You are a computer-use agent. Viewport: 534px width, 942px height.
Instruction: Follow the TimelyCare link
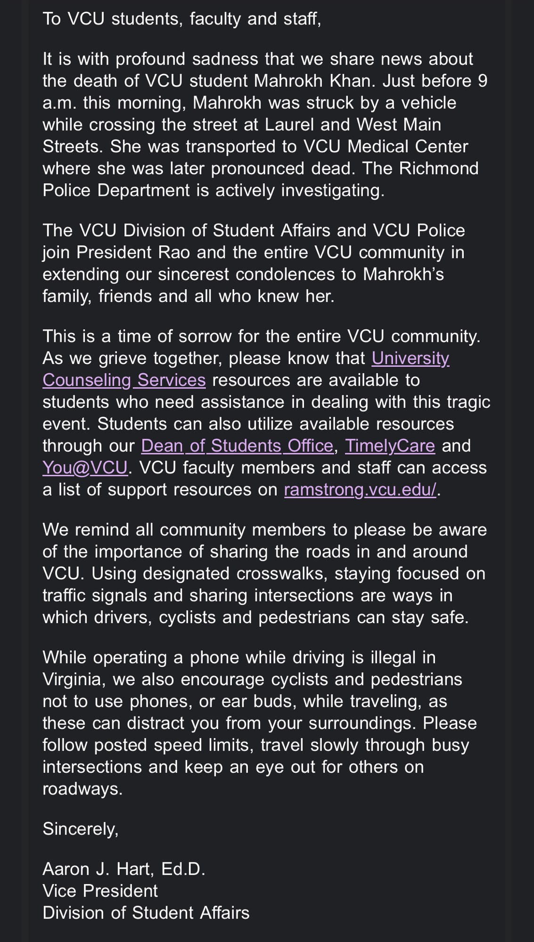tap(390, 446)
